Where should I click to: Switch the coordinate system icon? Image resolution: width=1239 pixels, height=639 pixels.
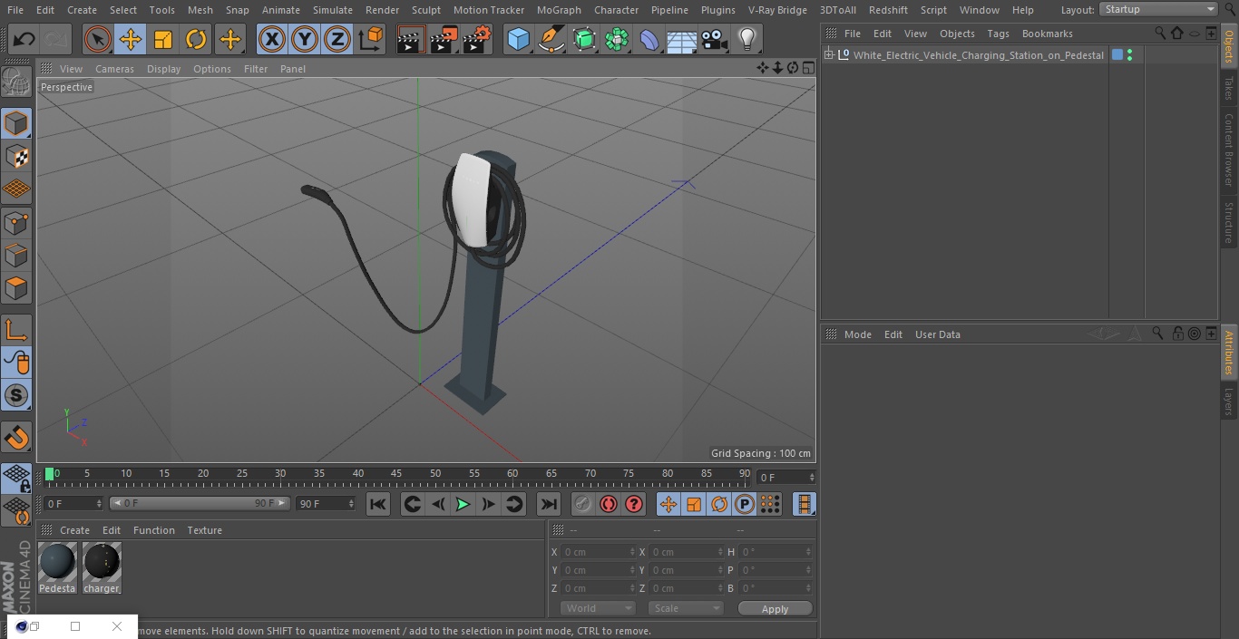click(x=371, y=39)
